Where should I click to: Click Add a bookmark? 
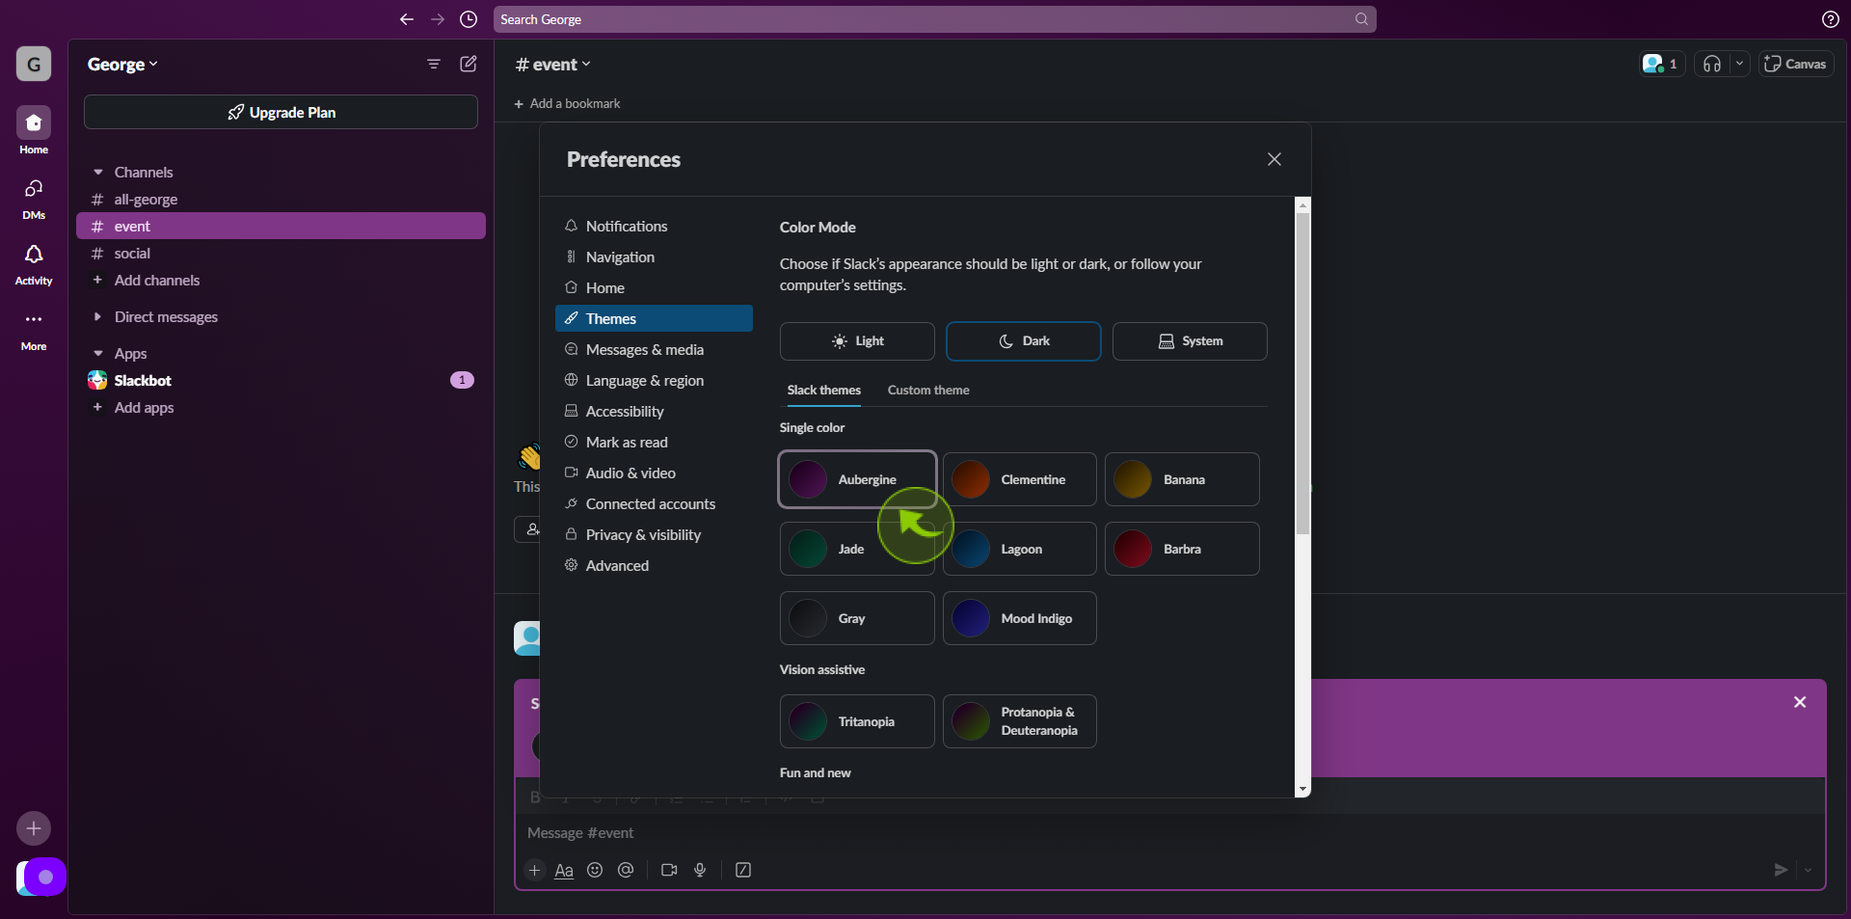coord(567,103)
